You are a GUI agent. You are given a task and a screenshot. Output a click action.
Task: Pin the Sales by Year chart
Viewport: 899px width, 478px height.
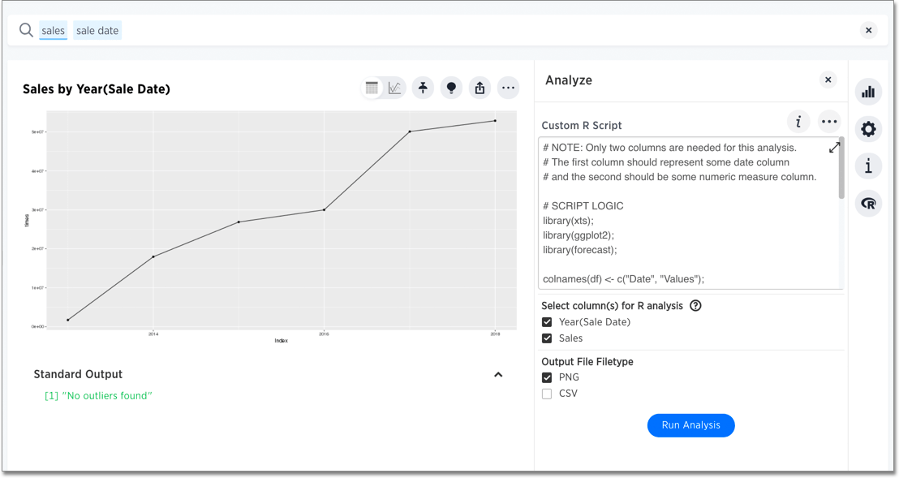(423, 88)
